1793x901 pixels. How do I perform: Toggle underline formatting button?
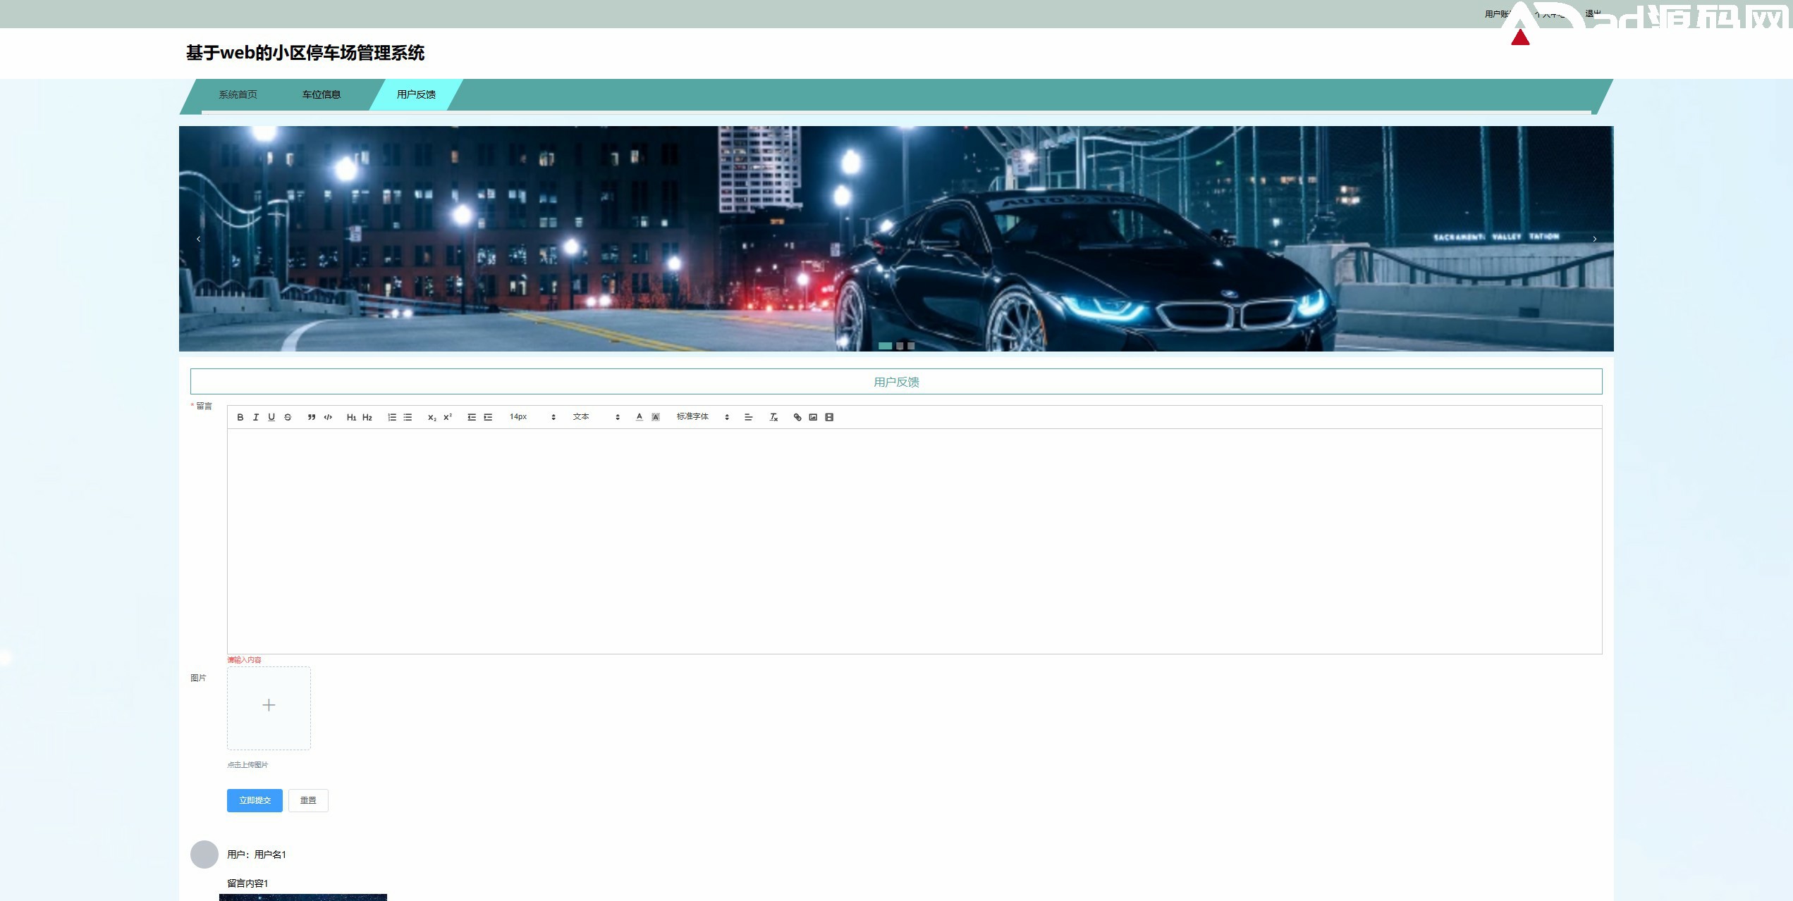271,417
